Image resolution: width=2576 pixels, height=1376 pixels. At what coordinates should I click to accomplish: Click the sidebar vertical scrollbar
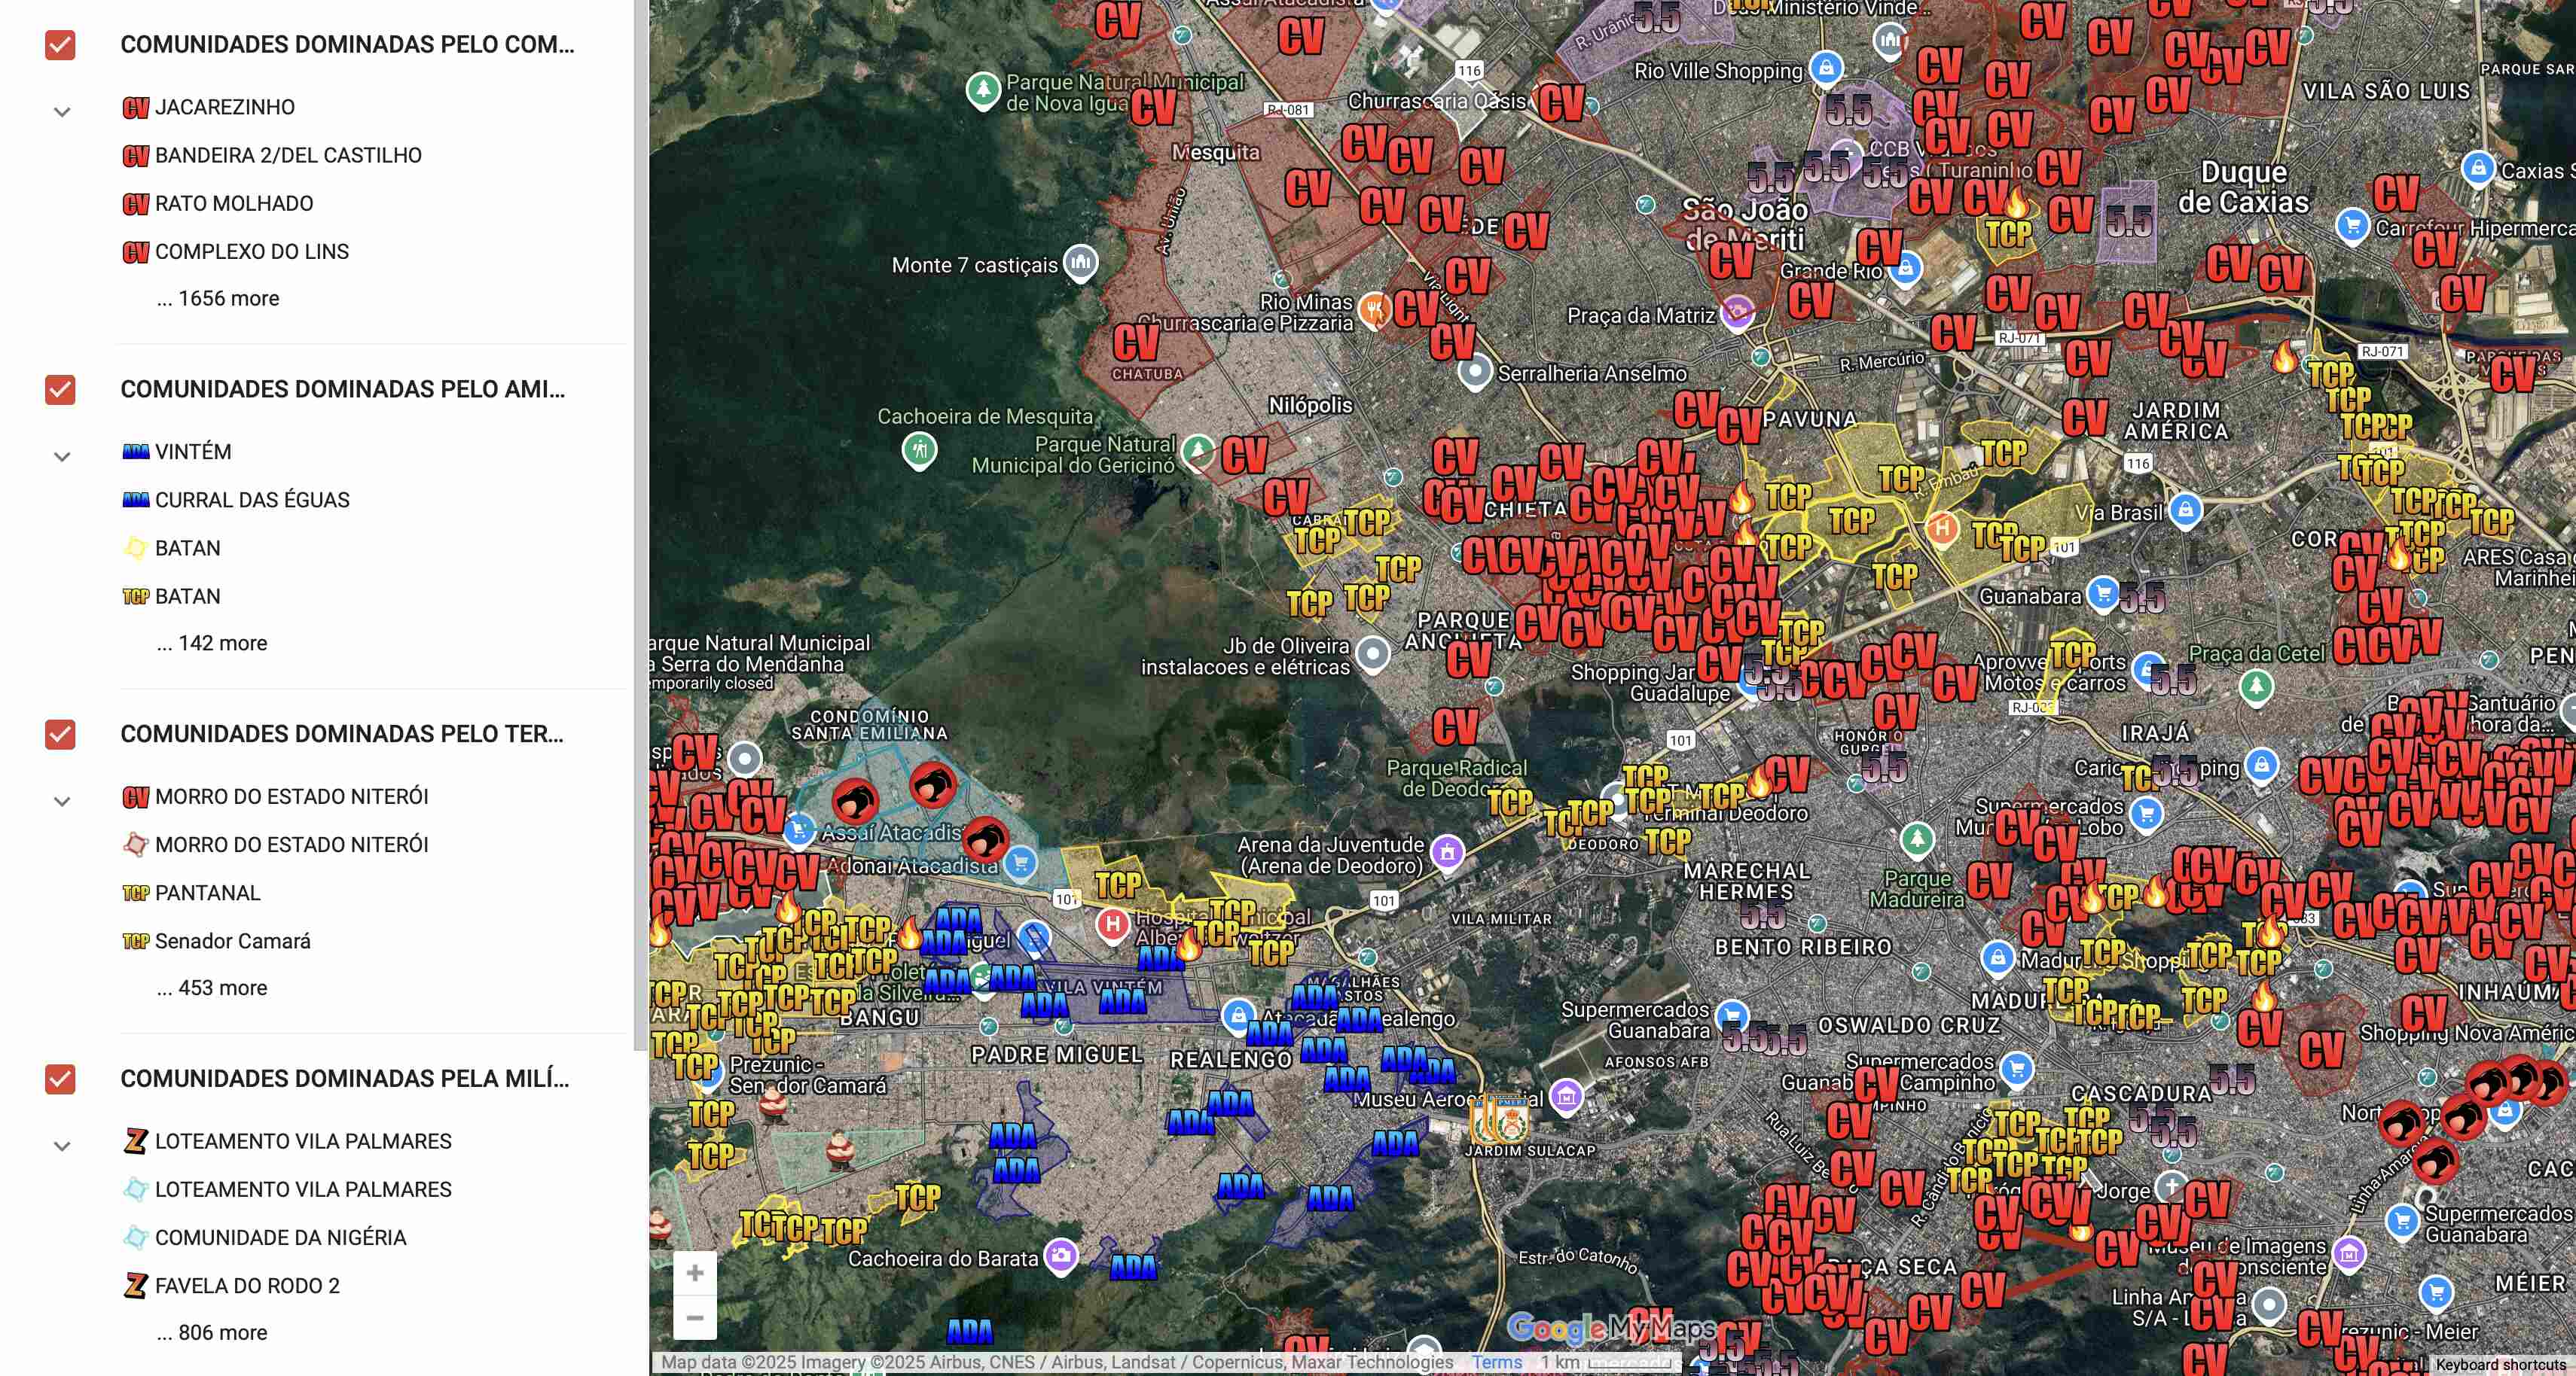click(x=641, y=525)
